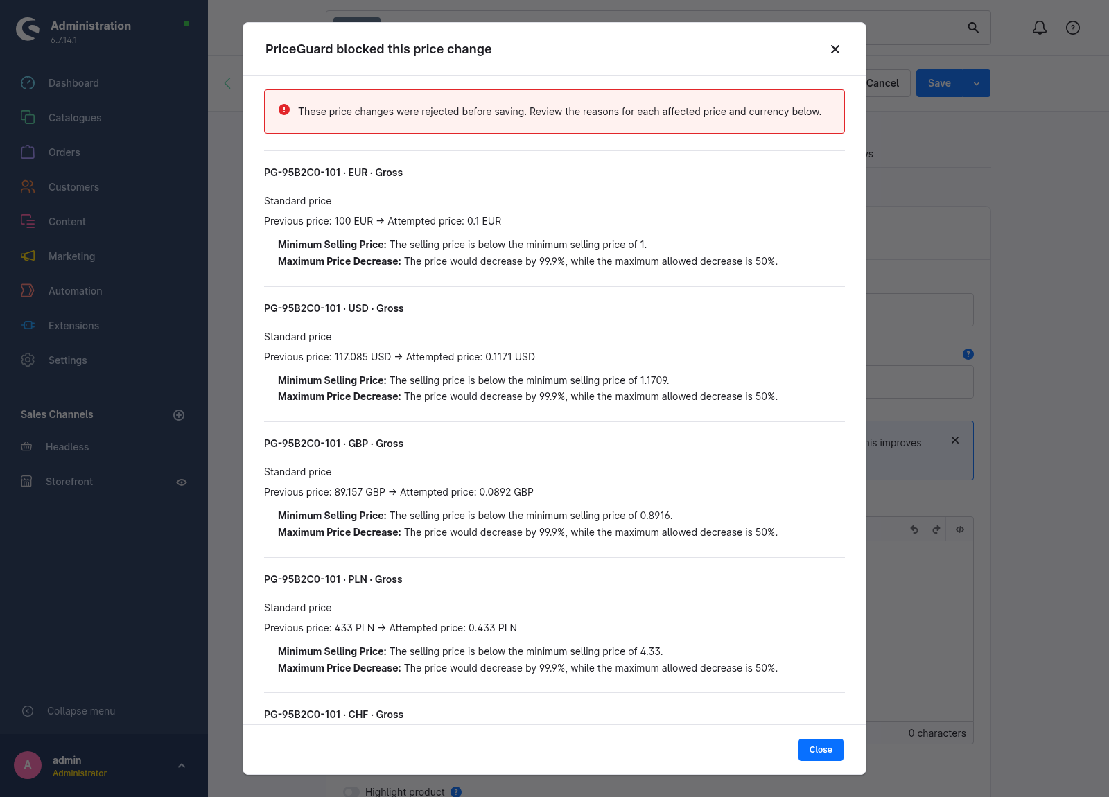The height and width of the screenshot is (797, 1109).
Task: Click the blue help icon beside the field
Action: 968,354
